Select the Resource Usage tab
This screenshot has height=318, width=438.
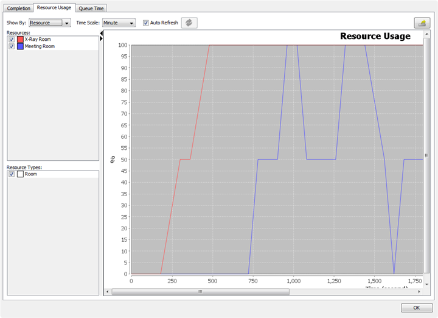coord(54,7)
